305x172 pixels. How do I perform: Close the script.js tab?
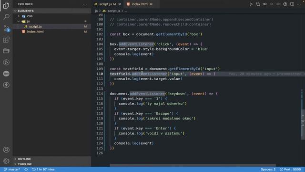pos(120,4)
